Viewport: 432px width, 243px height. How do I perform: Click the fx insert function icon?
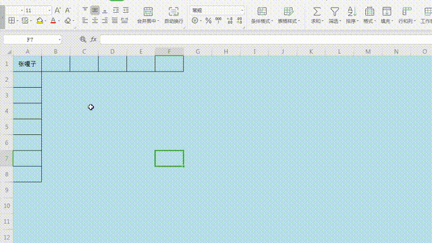[94, 39]
